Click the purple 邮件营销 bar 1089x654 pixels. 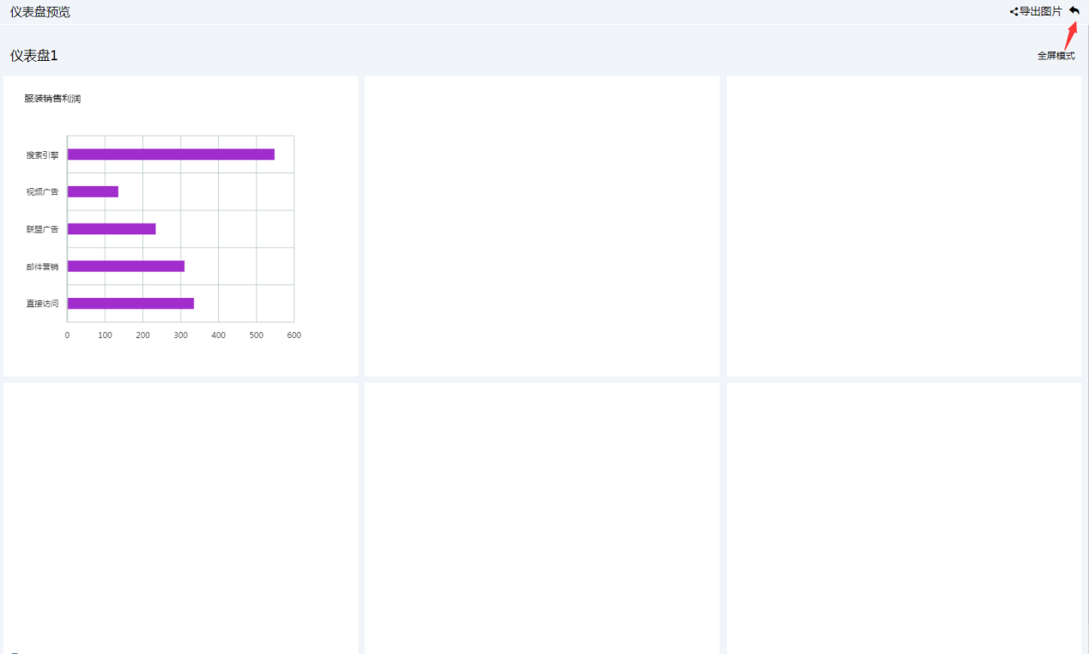(x=126, y=266)
